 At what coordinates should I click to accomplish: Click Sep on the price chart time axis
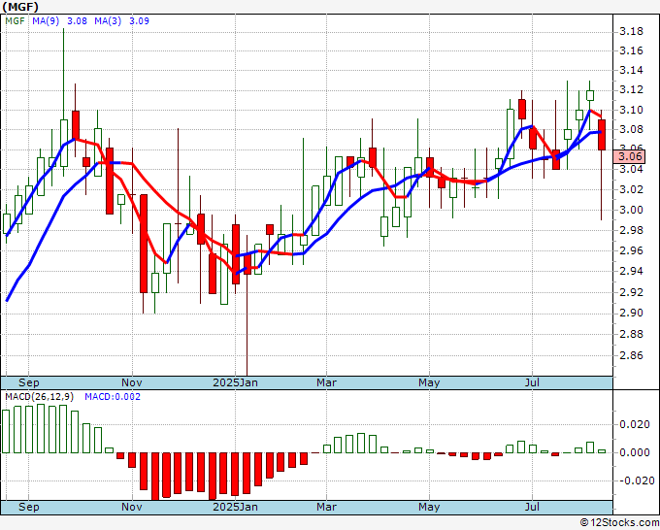pos(28,382)
